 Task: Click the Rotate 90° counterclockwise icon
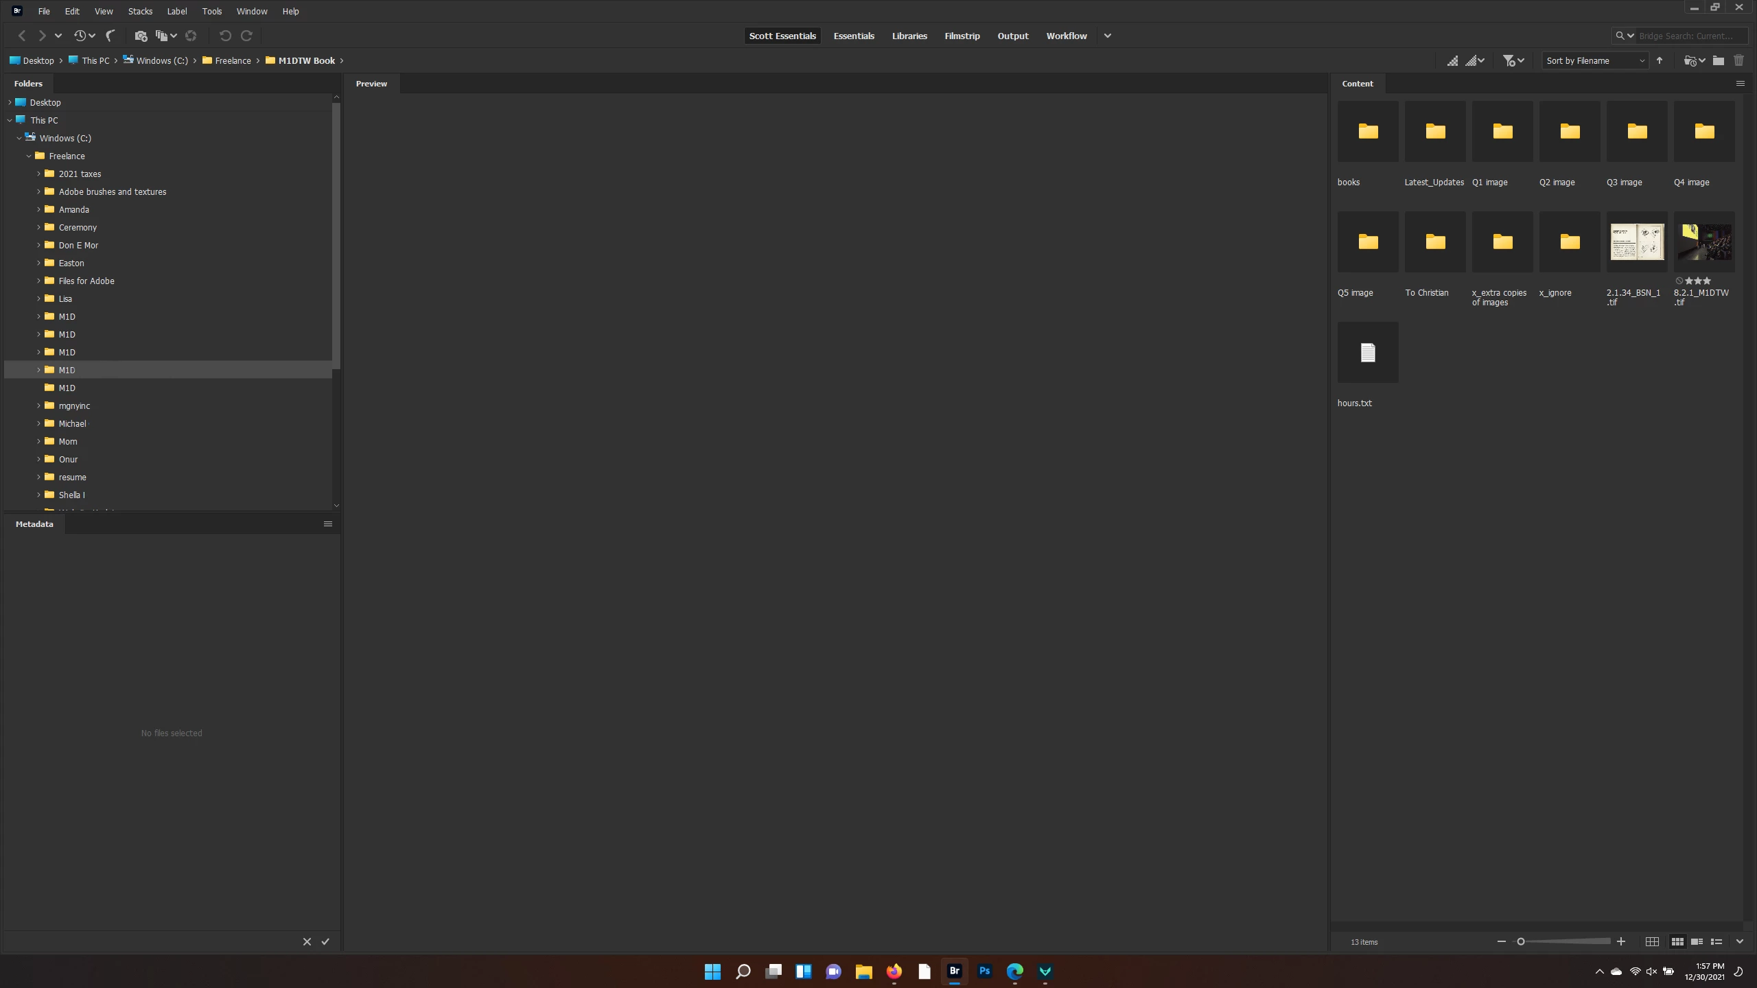click(225, 36)
